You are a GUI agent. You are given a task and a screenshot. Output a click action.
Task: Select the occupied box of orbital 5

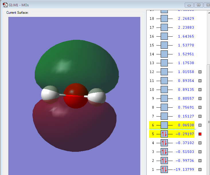[x=164, y=134]
